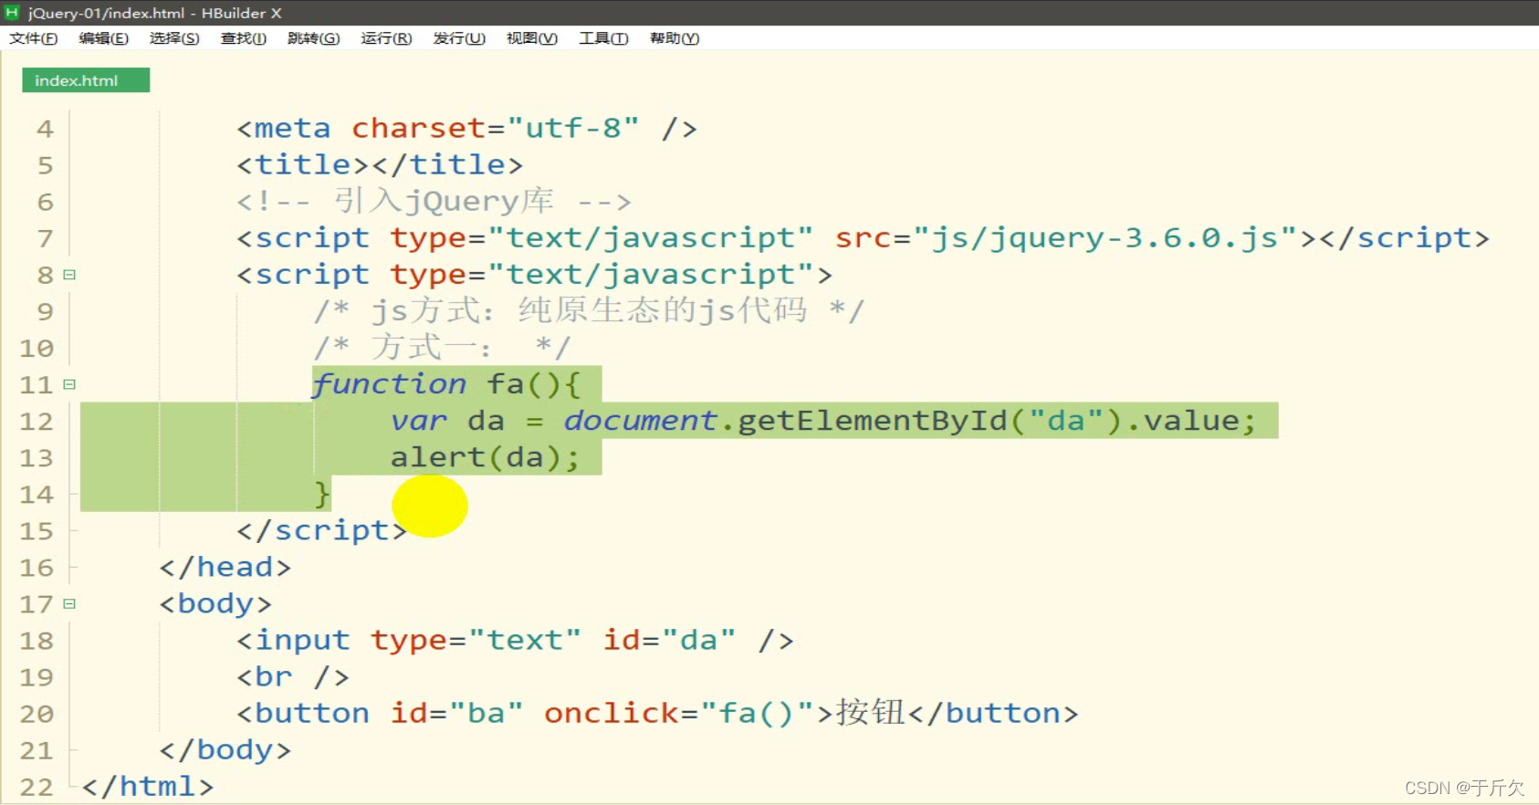Switch to the index.html tab

(x=86, y=80)
